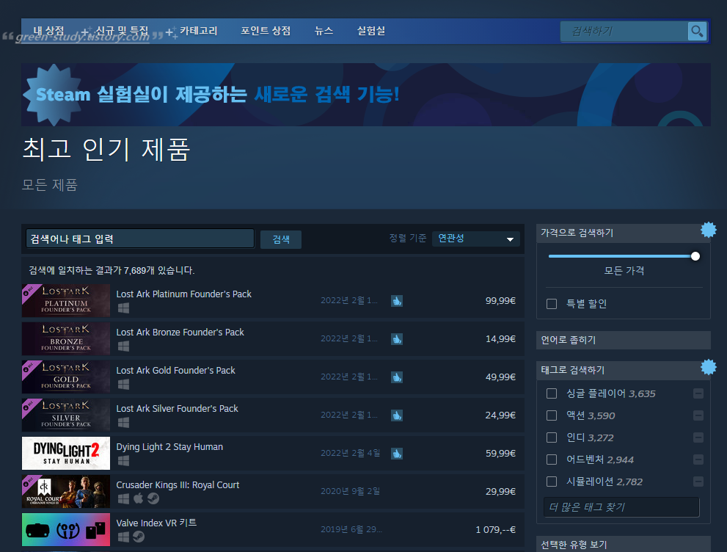Click the price range slider handle
Viewport: 727px width, 552px height.
[695, 256]
